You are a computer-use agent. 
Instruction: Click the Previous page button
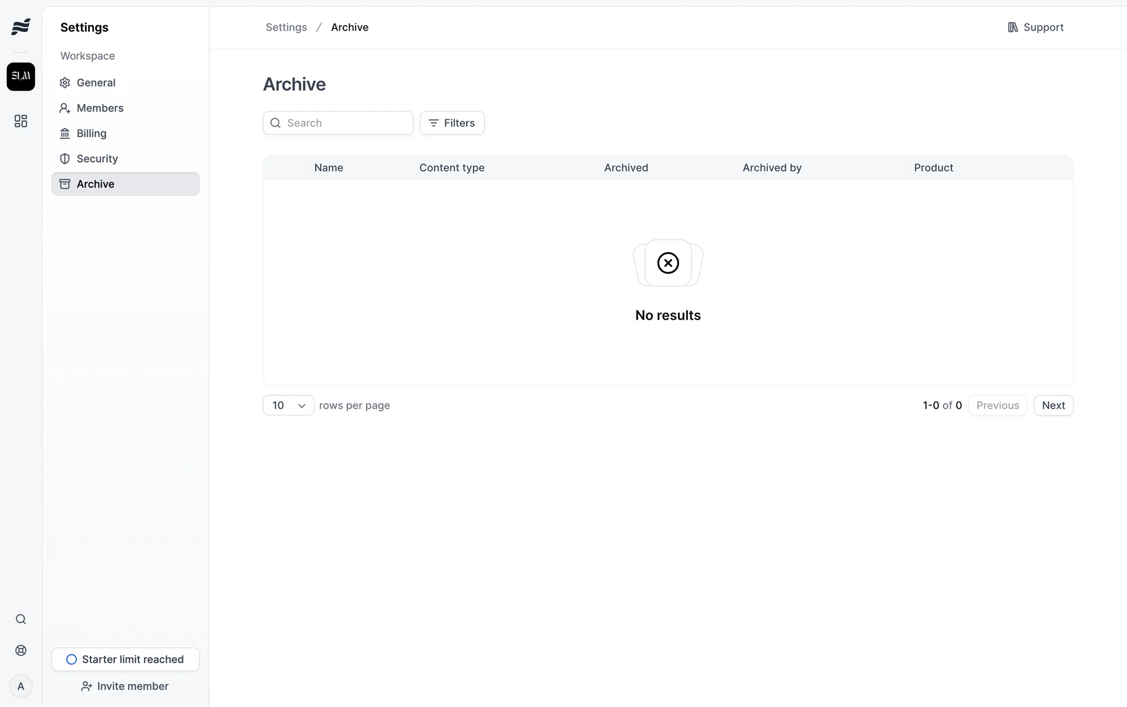pos(997,405)
